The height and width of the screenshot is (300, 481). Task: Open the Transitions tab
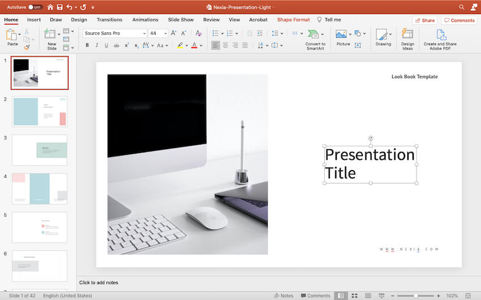pos(109,20)
